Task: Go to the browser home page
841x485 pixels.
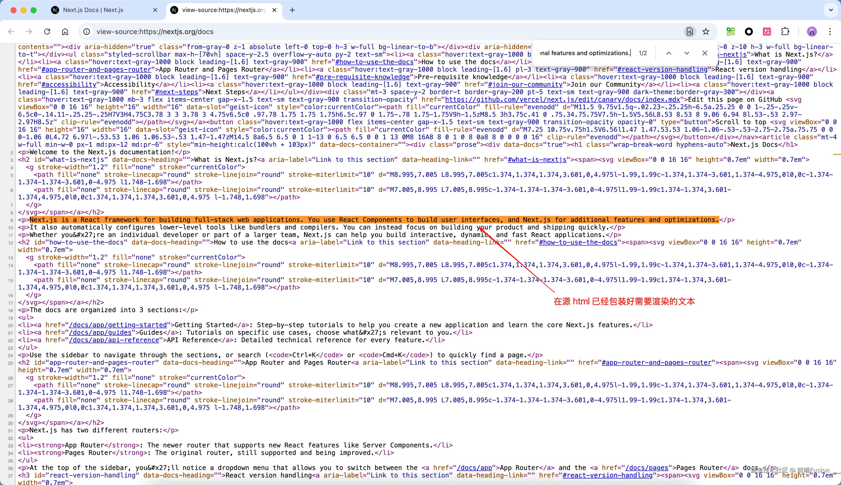Action: click(65, 32)
